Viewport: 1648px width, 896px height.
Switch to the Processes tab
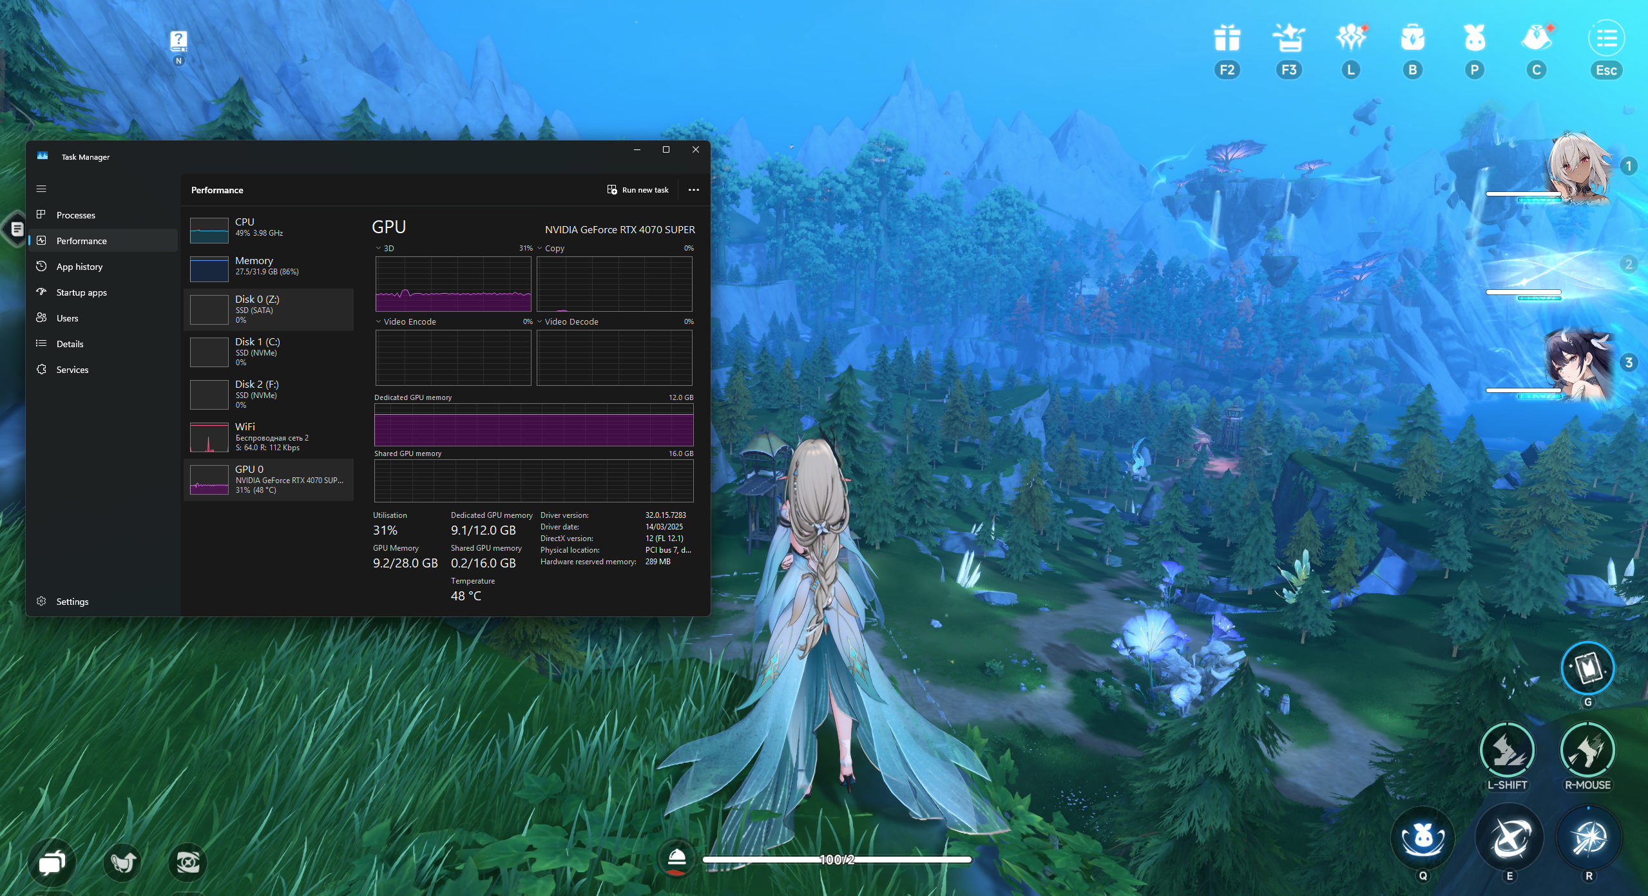(75, 215)
